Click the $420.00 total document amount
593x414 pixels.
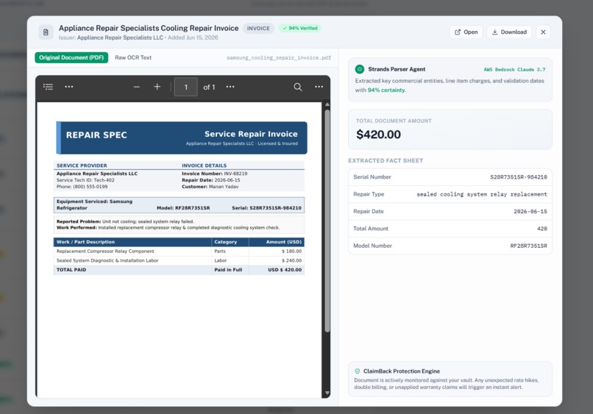tap(379, 135)
